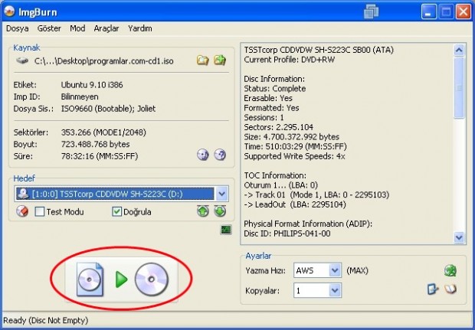This screenshot has height=330, width=475.
Task: Click the Time: 510:03:29 line
Action: (x=296, y=146)
